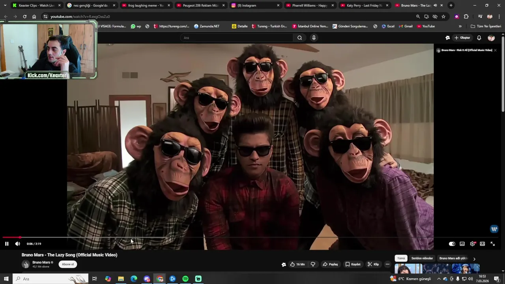The height and width of the screenshot is (284, 505).
Task: Like the video with 16 Mn likes
Action: 297,264
